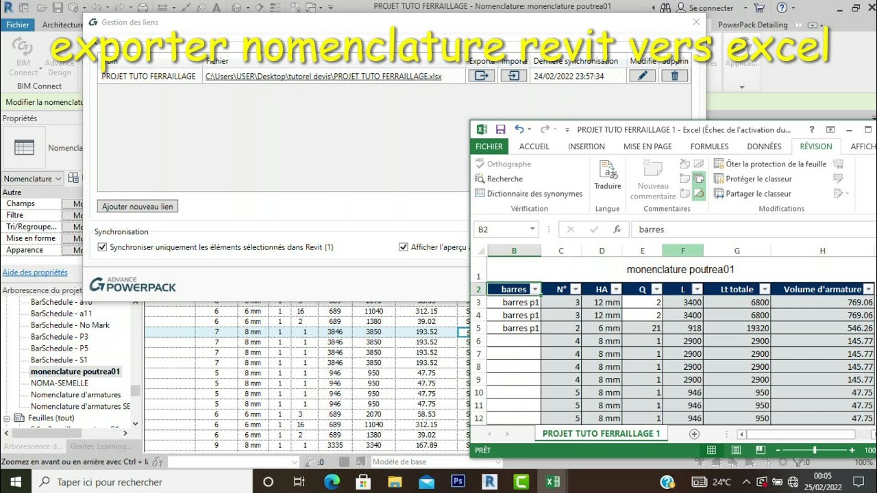Screen dimensions: 877x493
Task: Select NOMA-SEMELLE in the project browser
Action: point(60,383)
